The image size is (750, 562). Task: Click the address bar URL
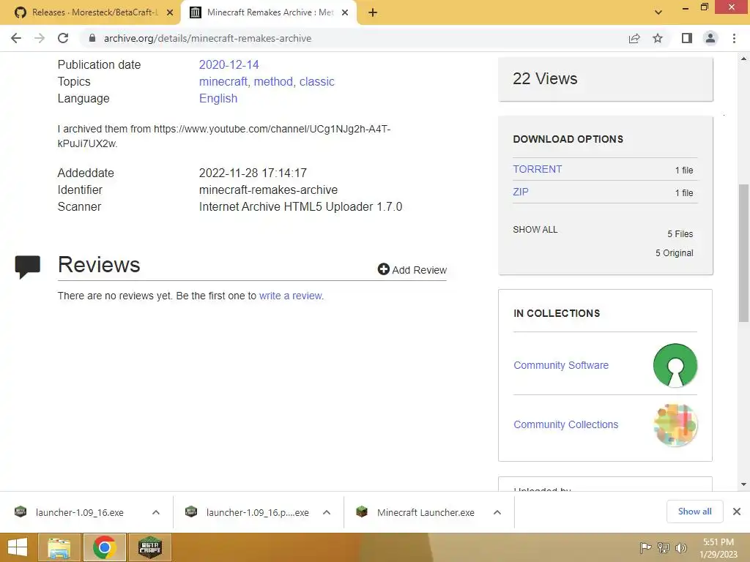tap(207, 38)
